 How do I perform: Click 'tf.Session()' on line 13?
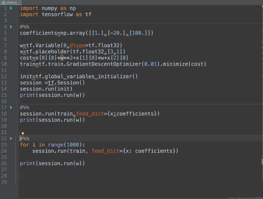click(66, 83)
